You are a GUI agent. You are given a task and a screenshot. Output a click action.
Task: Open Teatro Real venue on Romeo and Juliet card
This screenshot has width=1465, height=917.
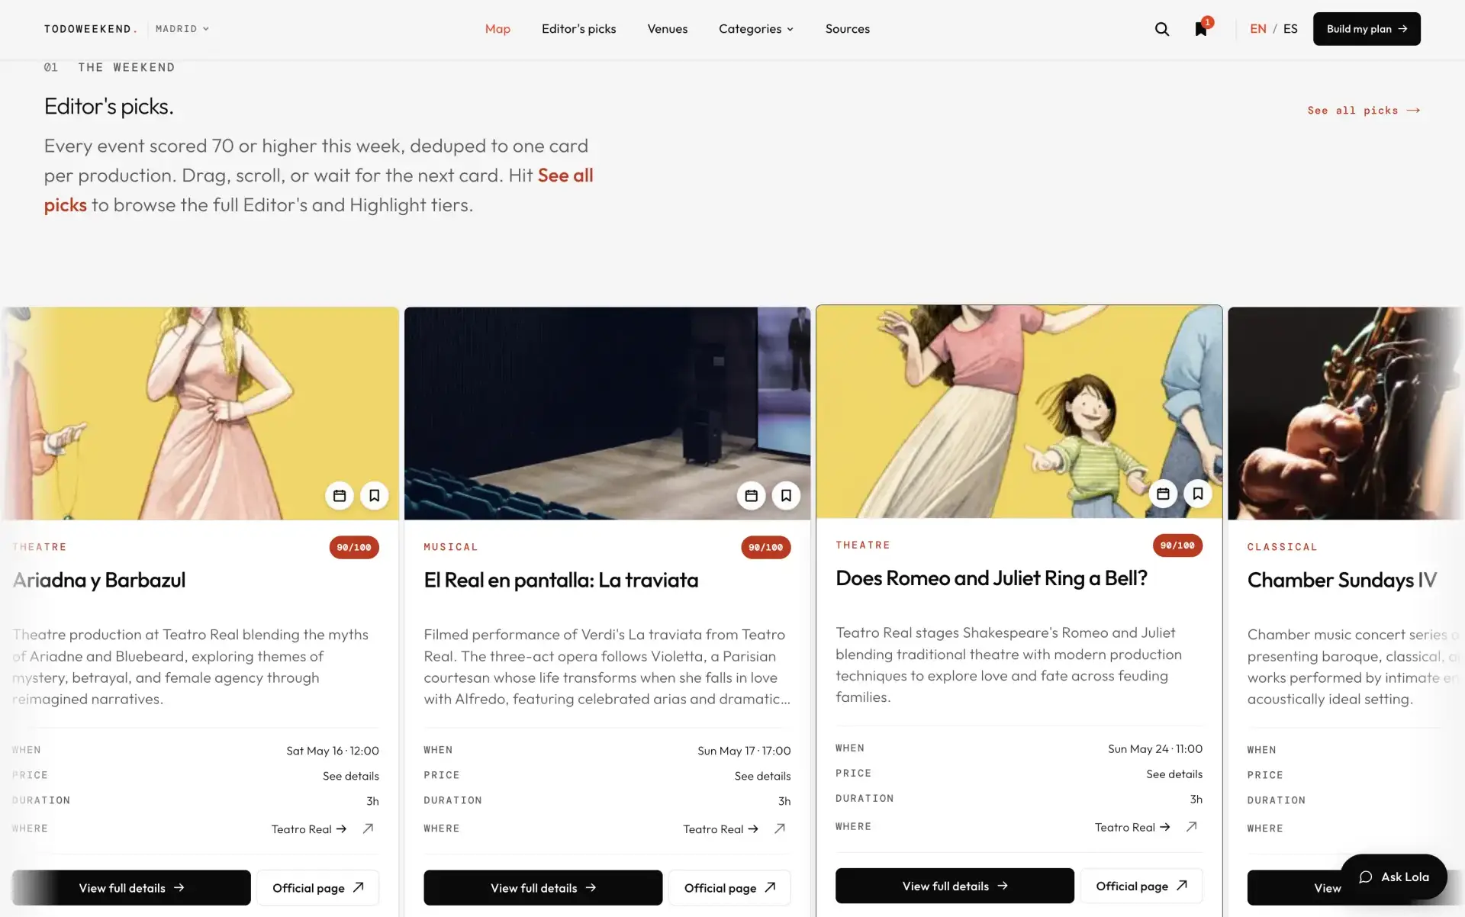point(1132,827)
